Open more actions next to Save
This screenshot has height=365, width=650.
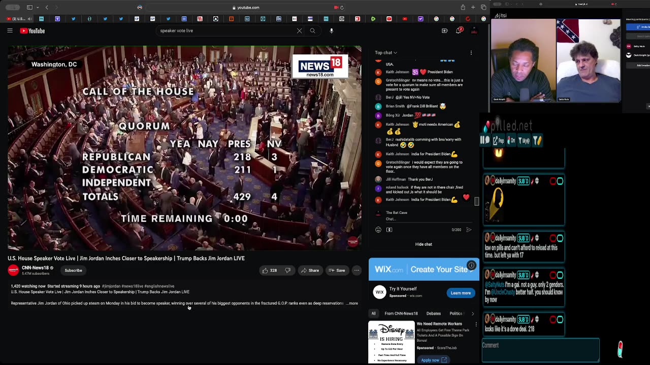(x=356, y=270)
